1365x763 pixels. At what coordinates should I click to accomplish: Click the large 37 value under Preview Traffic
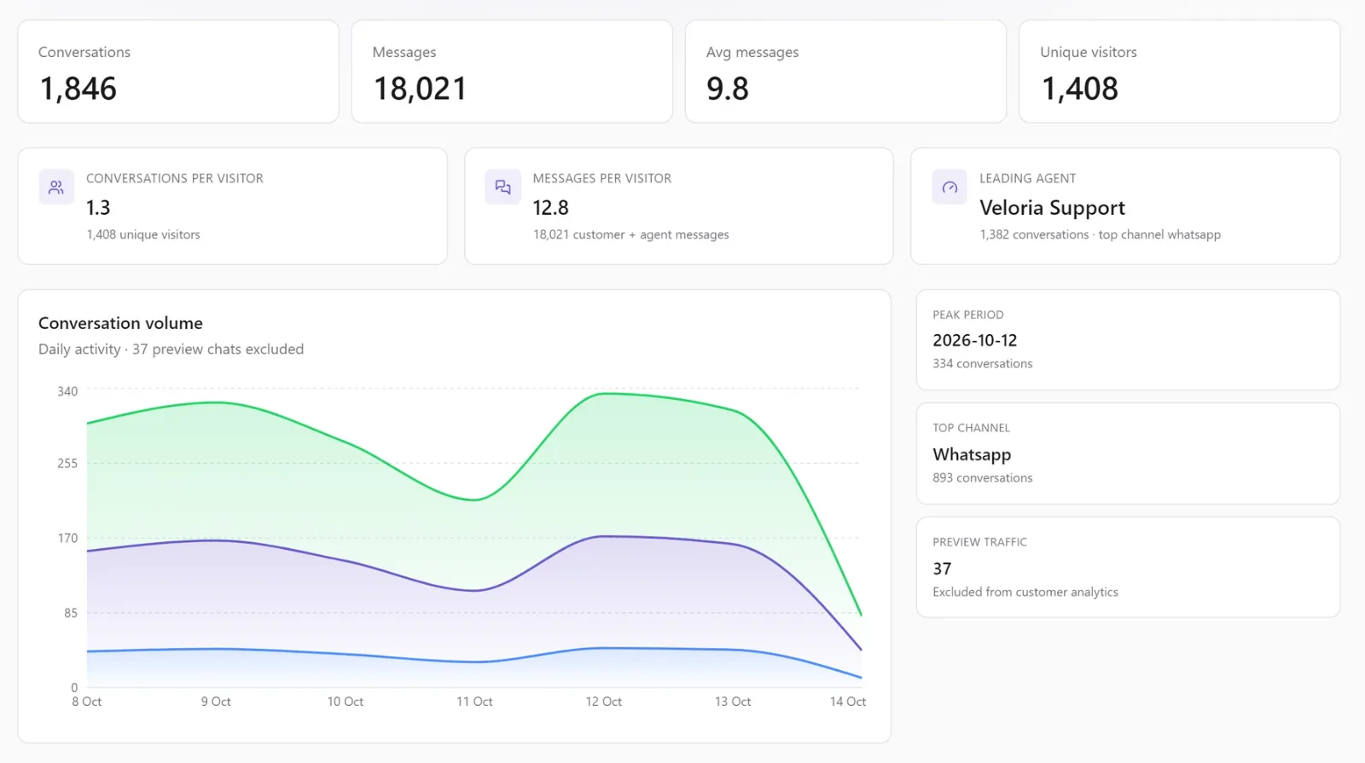coord(942,569)
